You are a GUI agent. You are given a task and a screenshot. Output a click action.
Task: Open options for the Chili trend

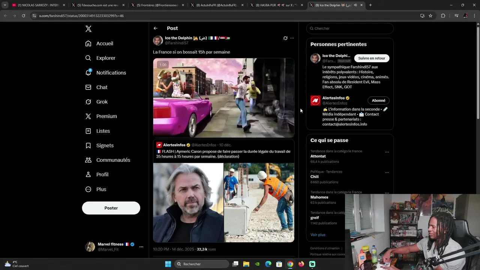click(x=387, y=172)
